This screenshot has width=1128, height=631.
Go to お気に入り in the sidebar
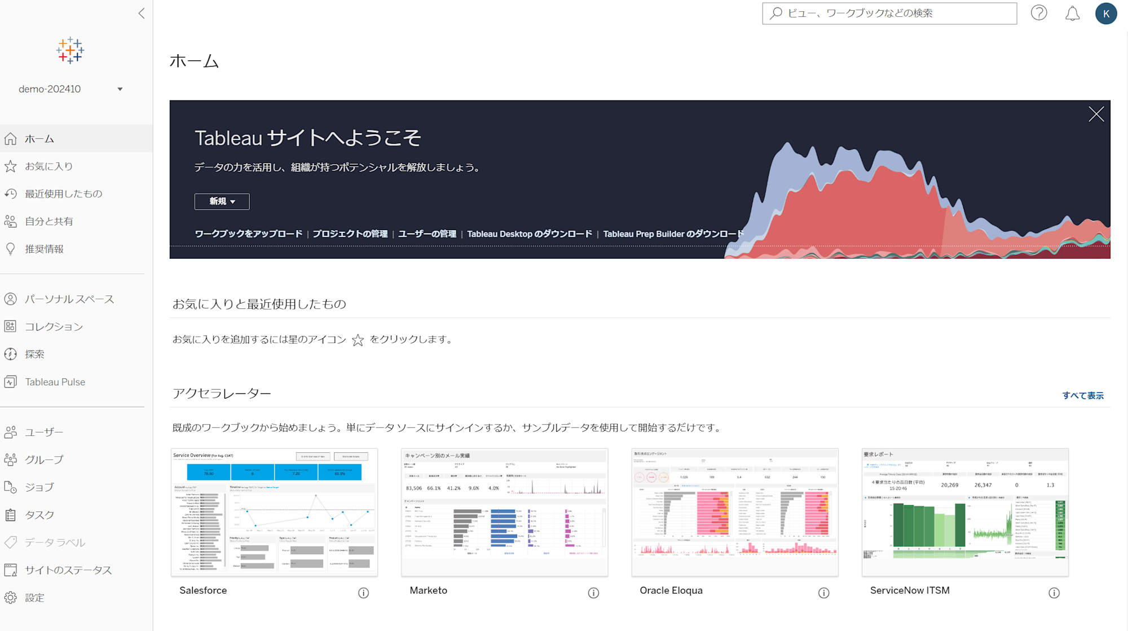coord(49,166)
